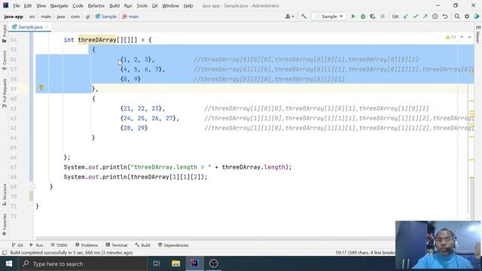Open the File menu
Screen dimensions: 482x271
click(x=17, y=5)
